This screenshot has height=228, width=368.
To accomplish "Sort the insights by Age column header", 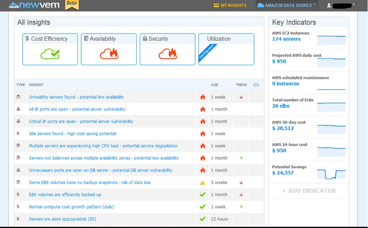I will [x=215, y=85].
